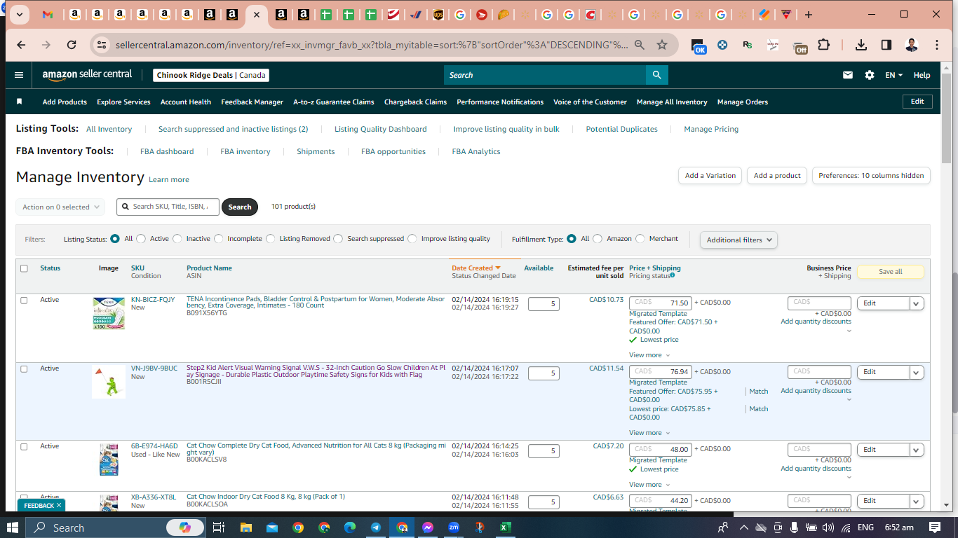Screen dimensions: 958x538
Task: Select the checkbox for SKU VN-J9BV-9BUC
Action: 24,368
